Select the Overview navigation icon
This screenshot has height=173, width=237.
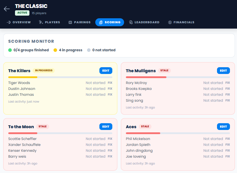coord(9,22)
